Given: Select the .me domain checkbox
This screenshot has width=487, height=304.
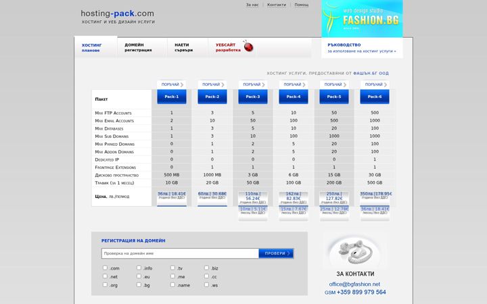Looking at the screenshot, I should [x=172, y=276].
